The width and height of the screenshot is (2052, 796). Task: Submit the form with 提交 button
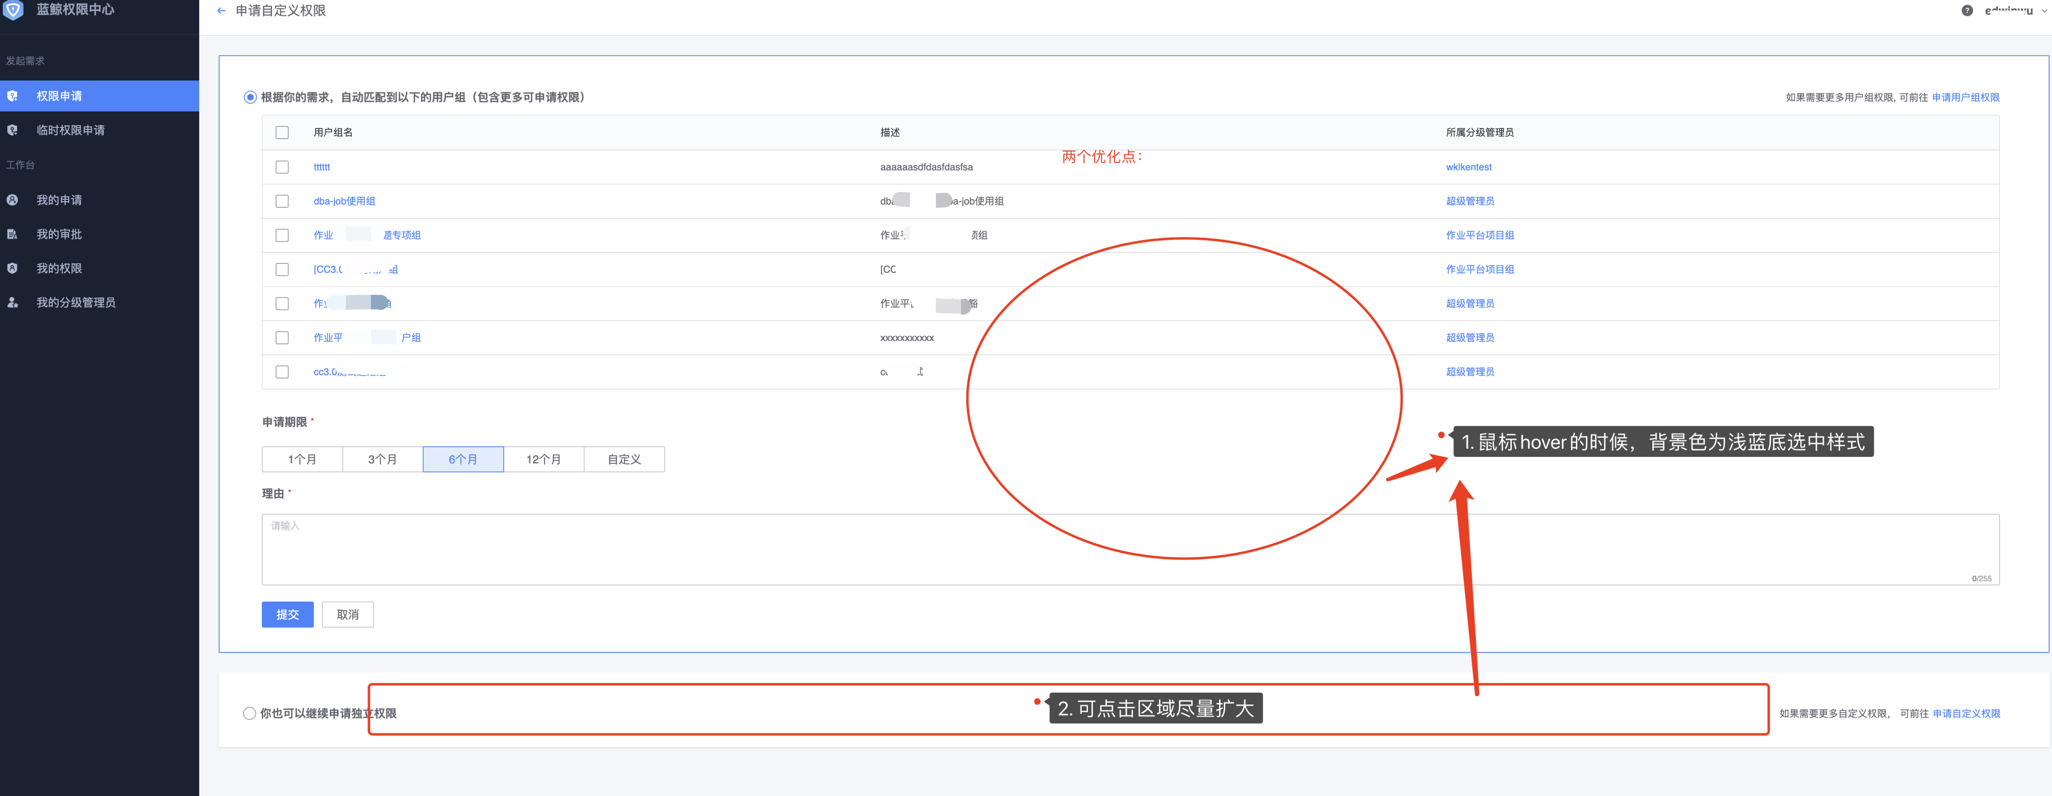pyautogui.click(x=288, y=614)
